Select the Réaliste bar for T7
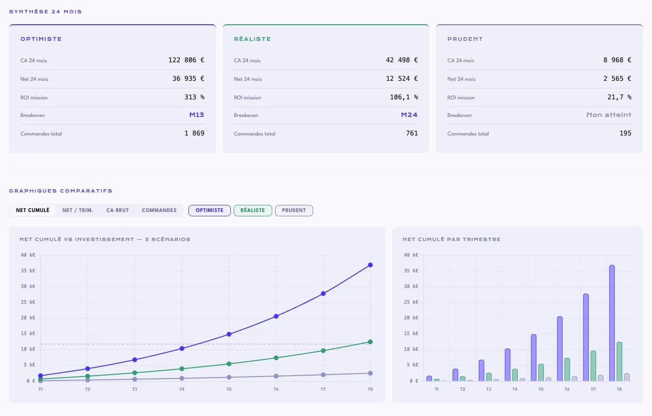Screen dimensions: 652x416 593,366
